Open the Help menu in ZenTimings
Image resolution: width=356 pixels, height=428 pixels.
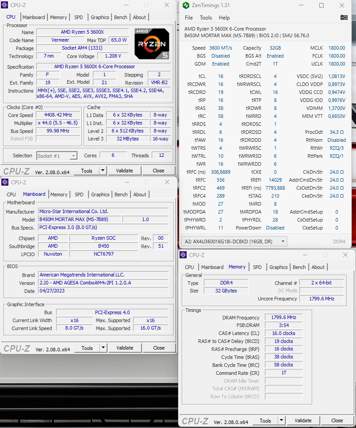[224, 17]
